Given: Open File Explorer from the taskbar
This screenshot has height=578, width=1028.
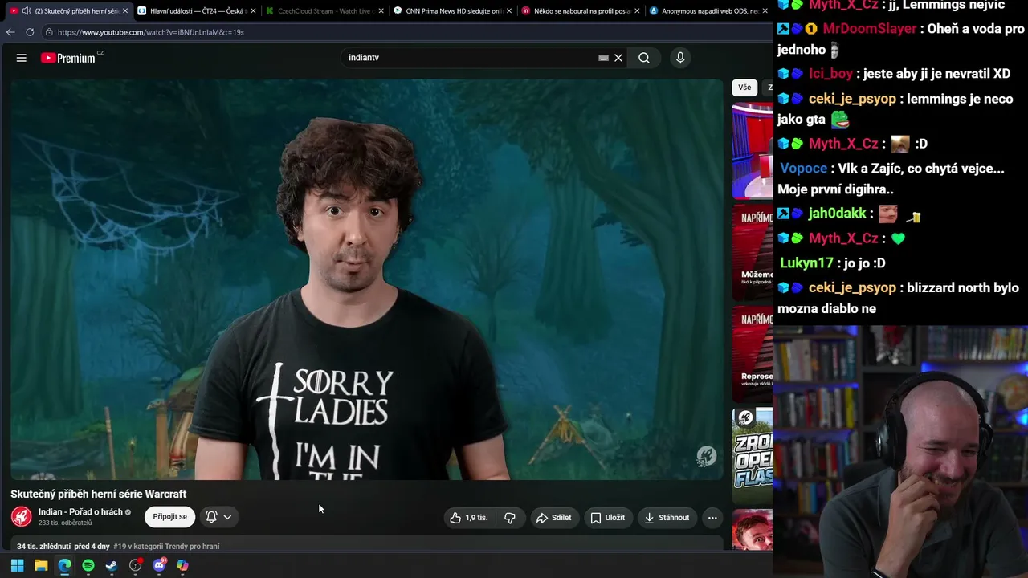Looking at the screenshot, I should point(41,565).
